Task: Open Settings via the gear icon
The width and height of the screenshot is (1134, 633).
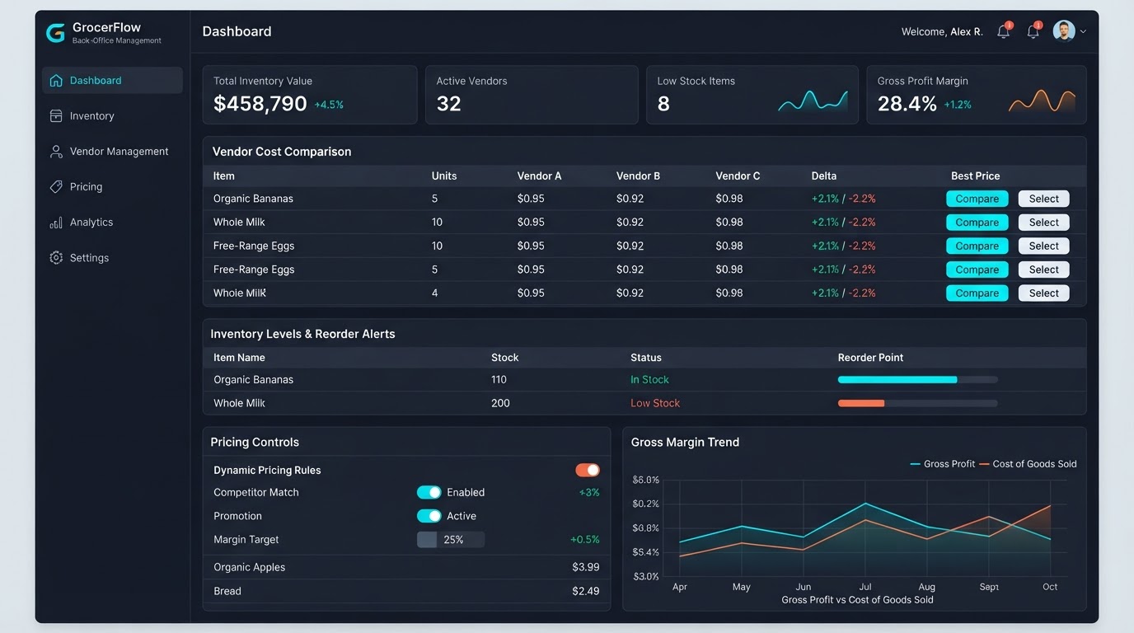Action: 56,258
